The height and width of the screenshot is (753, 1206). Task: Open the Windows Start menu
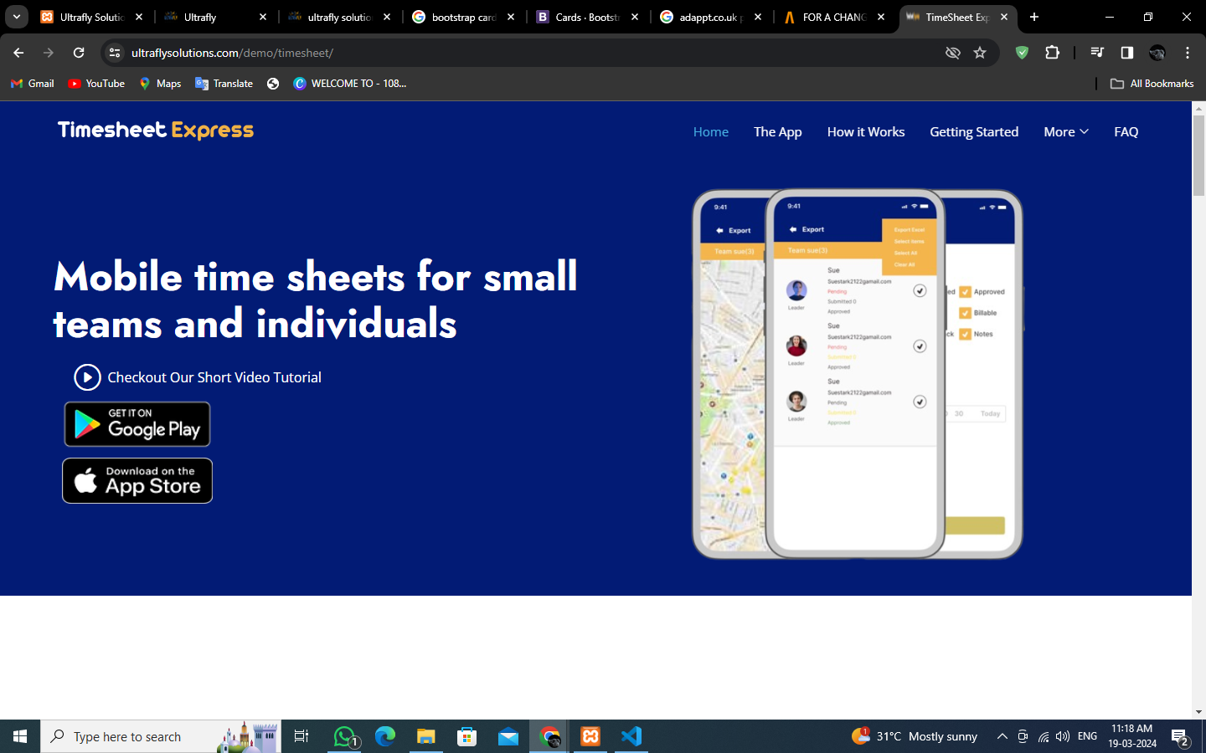[x=20, y=736]
